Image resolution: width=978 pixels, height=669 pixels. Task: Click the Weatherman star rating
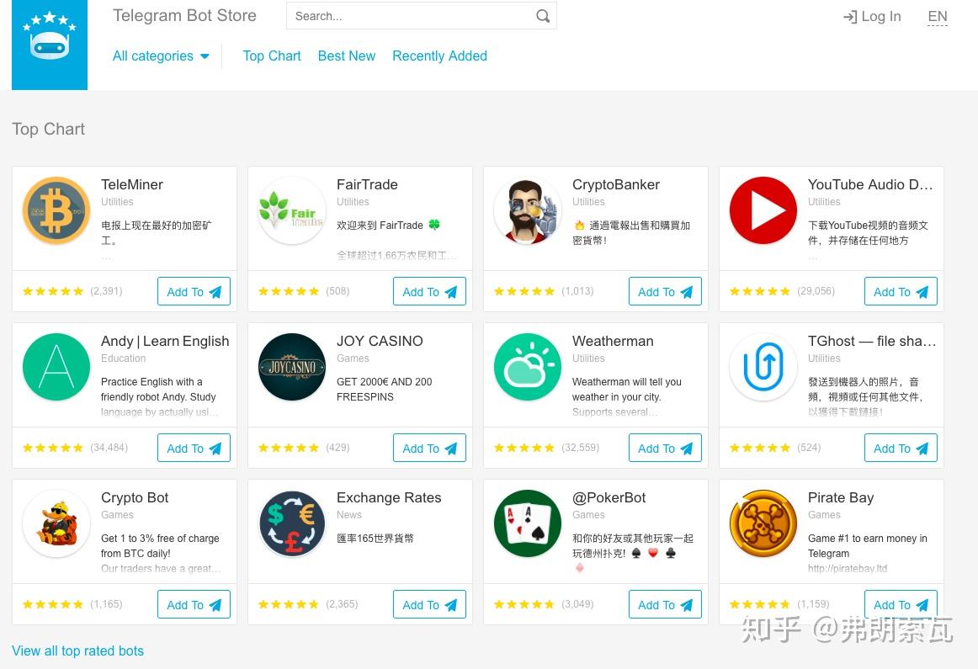[x=524, y=448]
